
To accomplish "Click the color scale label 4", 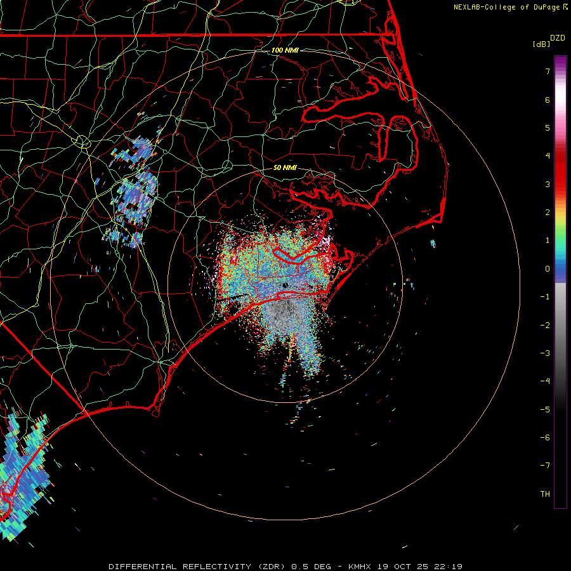I will [x=548, y=156].
